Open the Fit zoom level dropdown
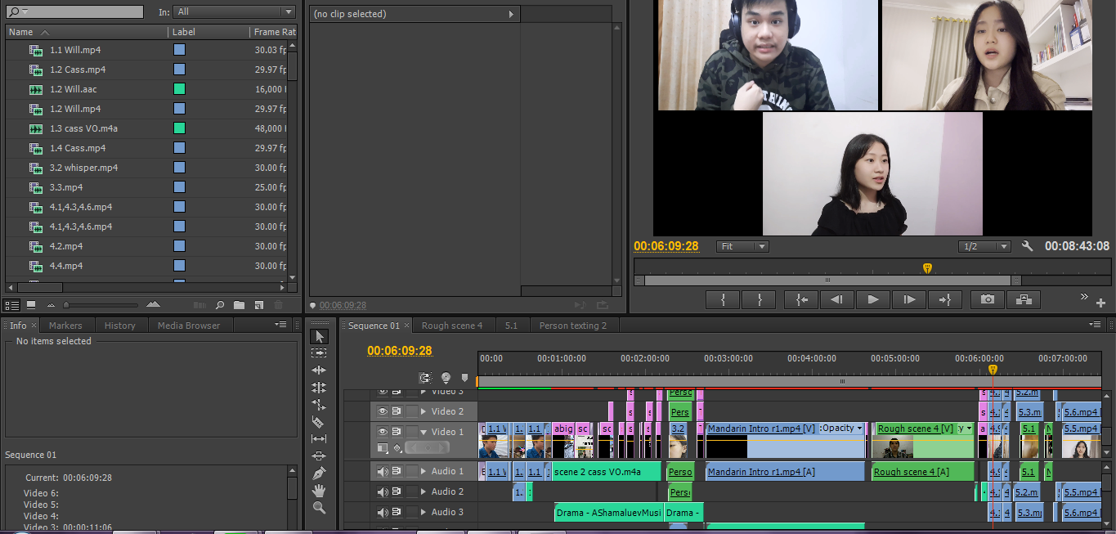The image size is (1116, 534). [x=742, y=246]
